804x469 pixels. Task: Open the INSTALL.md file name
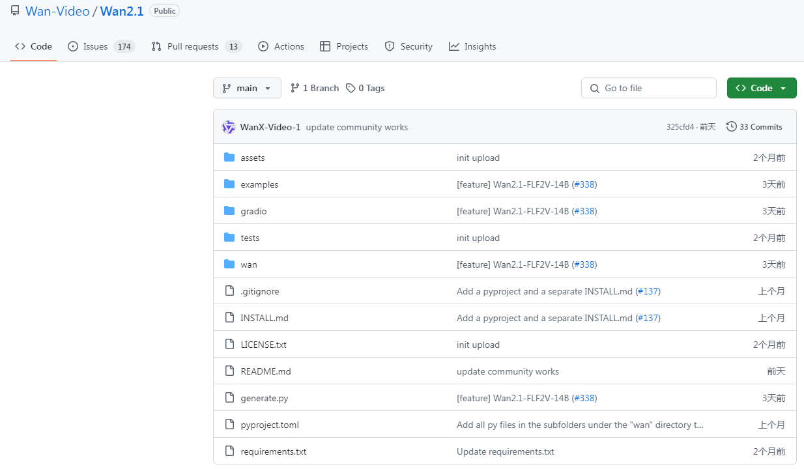point(265,318)
